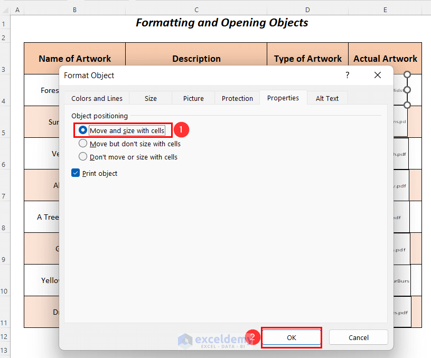
Task: Switch to the Alt Text tab
Action: 327,98
